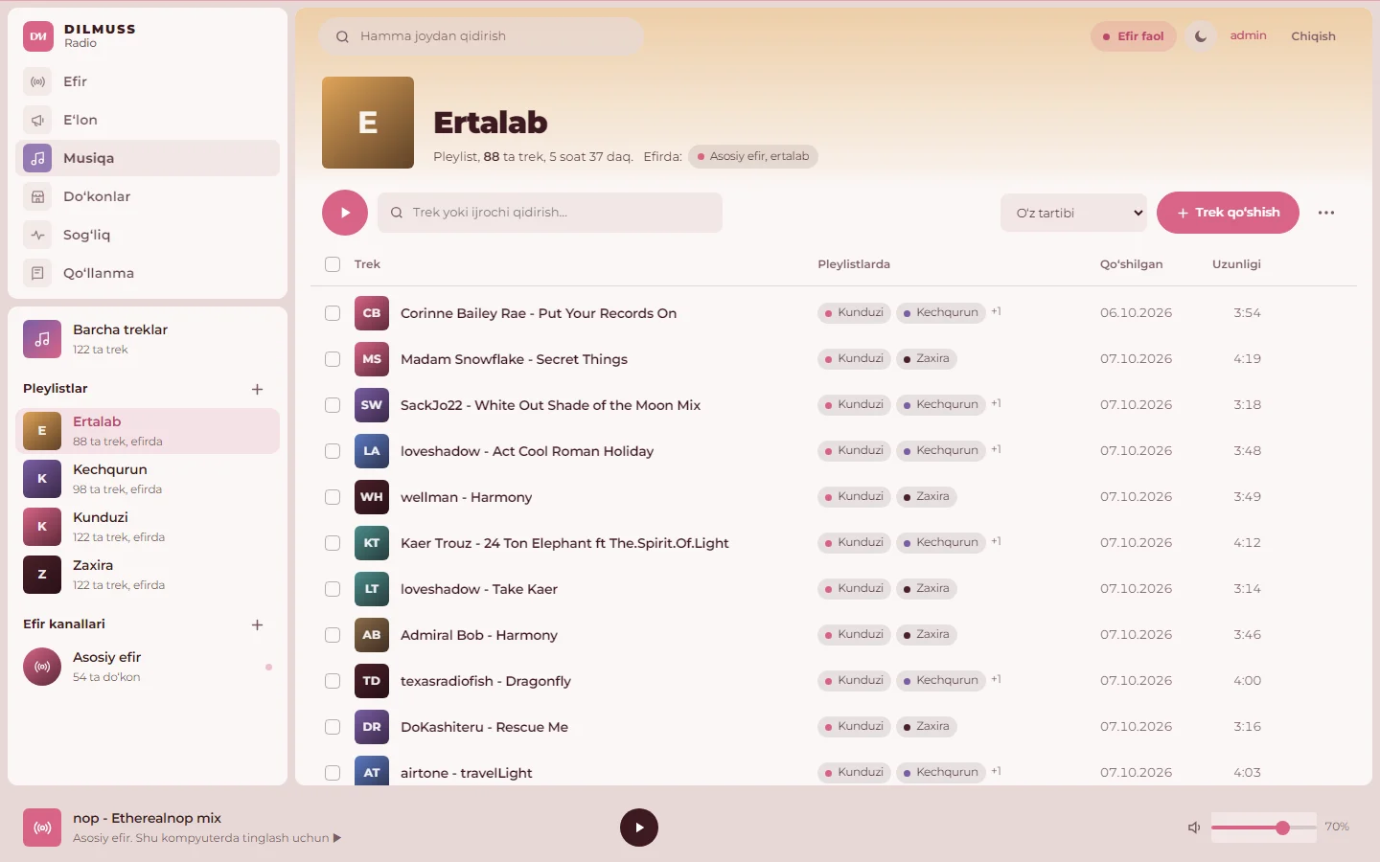Click the Asosiy efir channel icon

coord(42,667)
